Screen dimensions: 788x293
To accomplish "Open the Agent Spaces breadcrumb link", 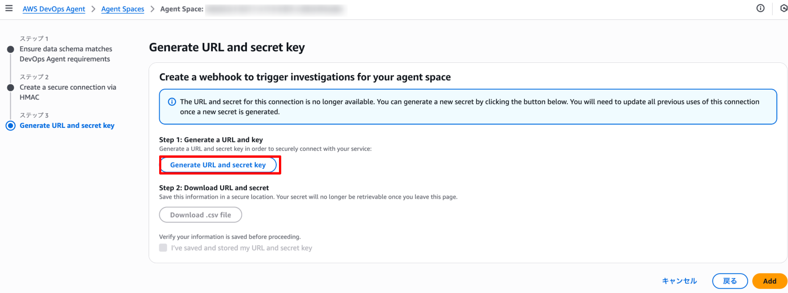I will coord(122,9).
